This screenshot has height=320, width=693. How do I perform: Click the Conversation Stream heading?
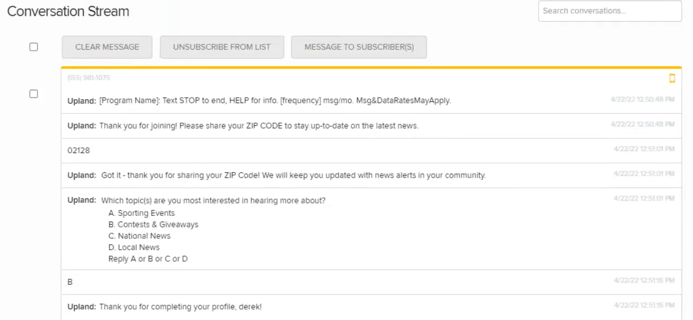[x=68, y=11]
